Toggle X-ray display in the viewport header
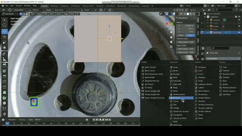Screen dimensions: 242x136 181,14
